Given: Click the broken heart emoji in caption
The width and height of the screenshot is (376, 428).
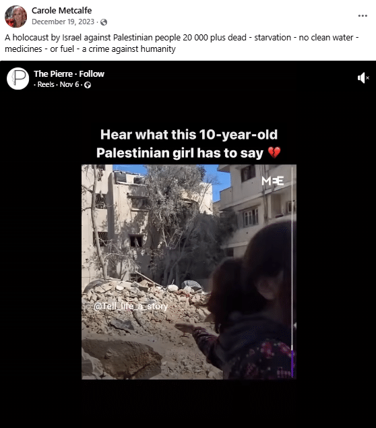Looking at the screenshot, I should click(274, 152).
